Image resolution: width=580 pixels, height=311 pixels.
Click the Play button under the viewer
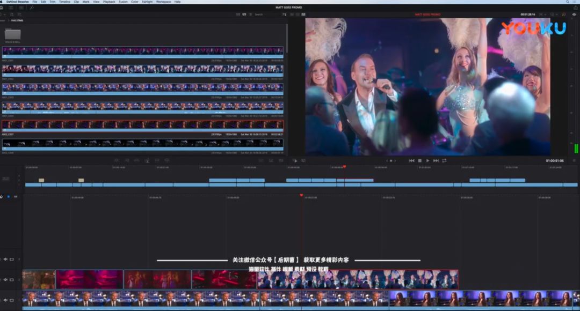coord(427,160)
